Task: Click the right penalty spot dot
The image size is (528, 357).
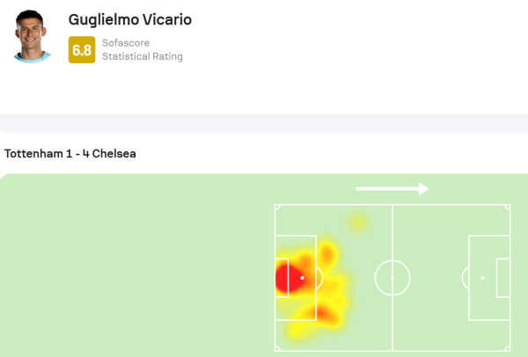Action: (x=482, y=278)
